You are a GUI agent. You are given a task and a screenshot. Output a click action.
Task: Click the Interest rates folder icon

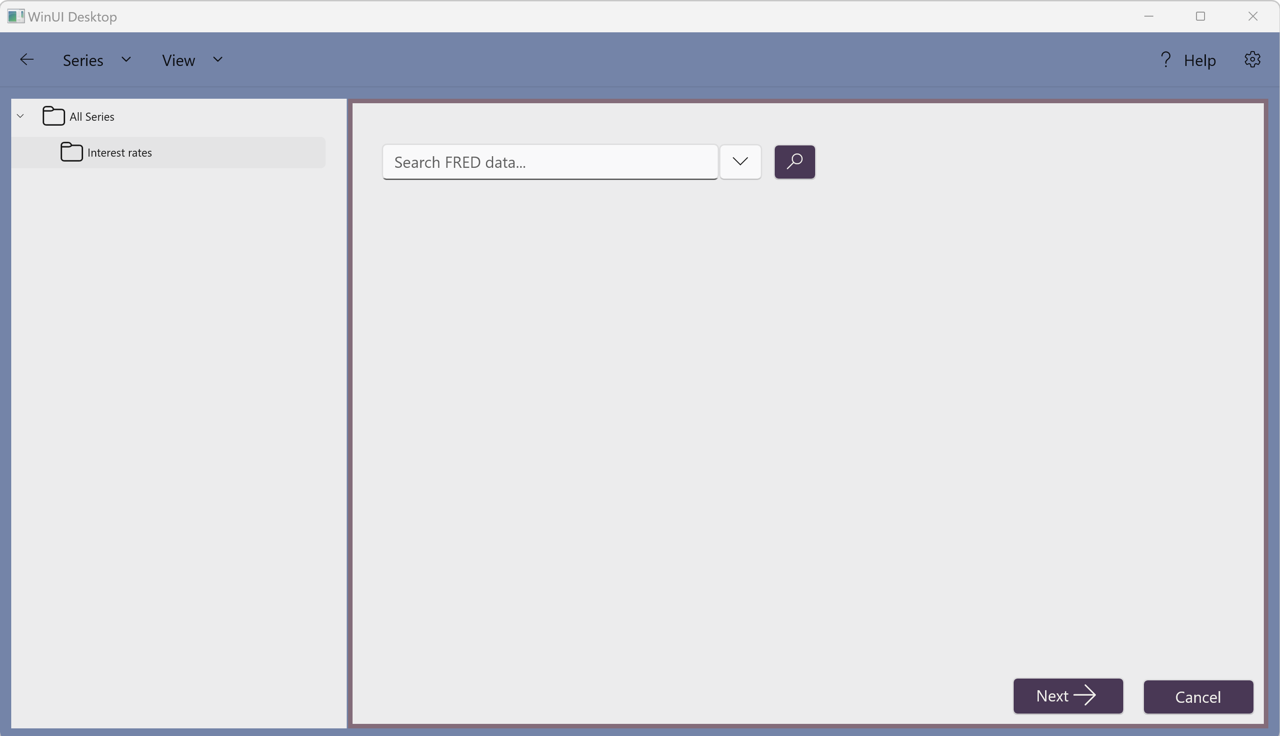[71, 152]
